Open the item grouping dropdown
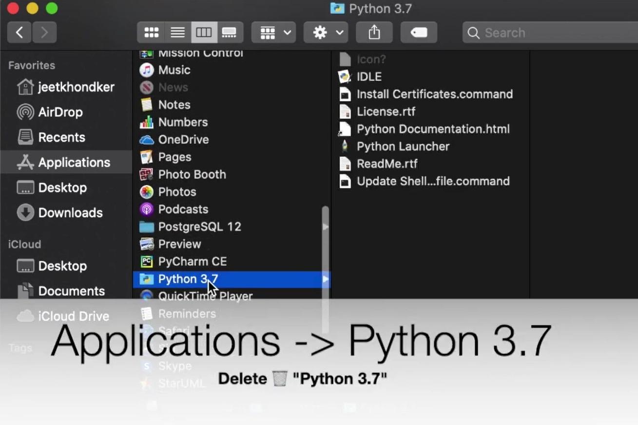The height and width of the screenshot is (425, 638). tap(273, 33)
